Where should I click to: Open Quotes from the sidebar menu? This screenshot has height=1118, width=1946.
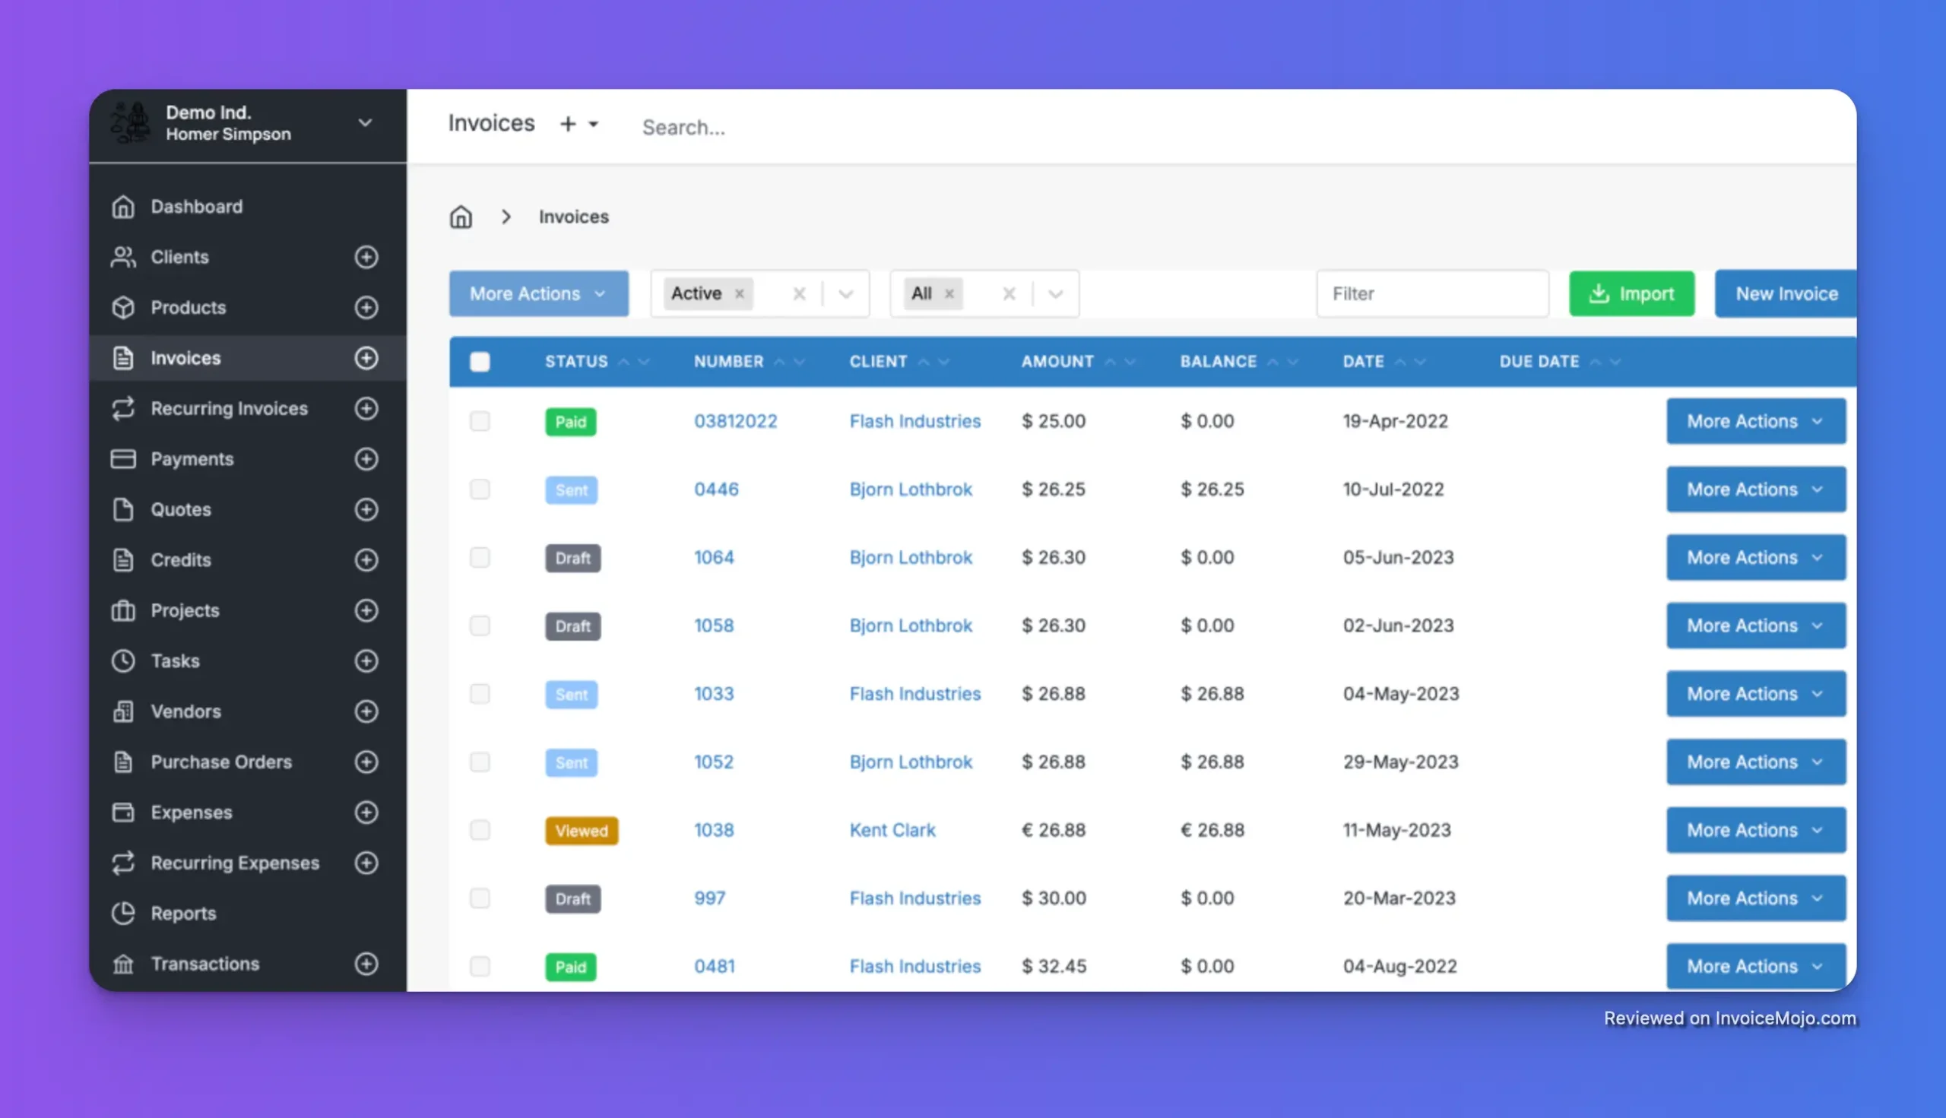pyautogui.click(x=180, y=509)
